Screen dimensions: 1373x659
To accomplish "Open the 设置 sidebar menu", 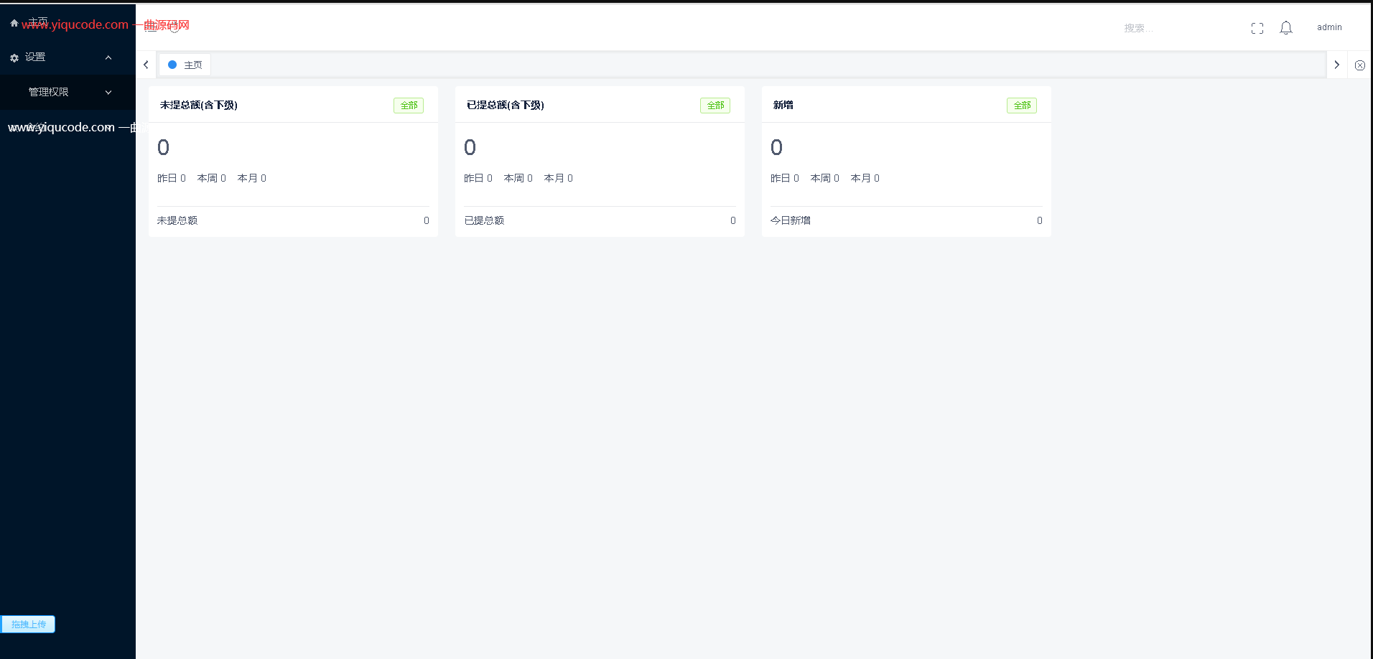I will tap(68, 57).
